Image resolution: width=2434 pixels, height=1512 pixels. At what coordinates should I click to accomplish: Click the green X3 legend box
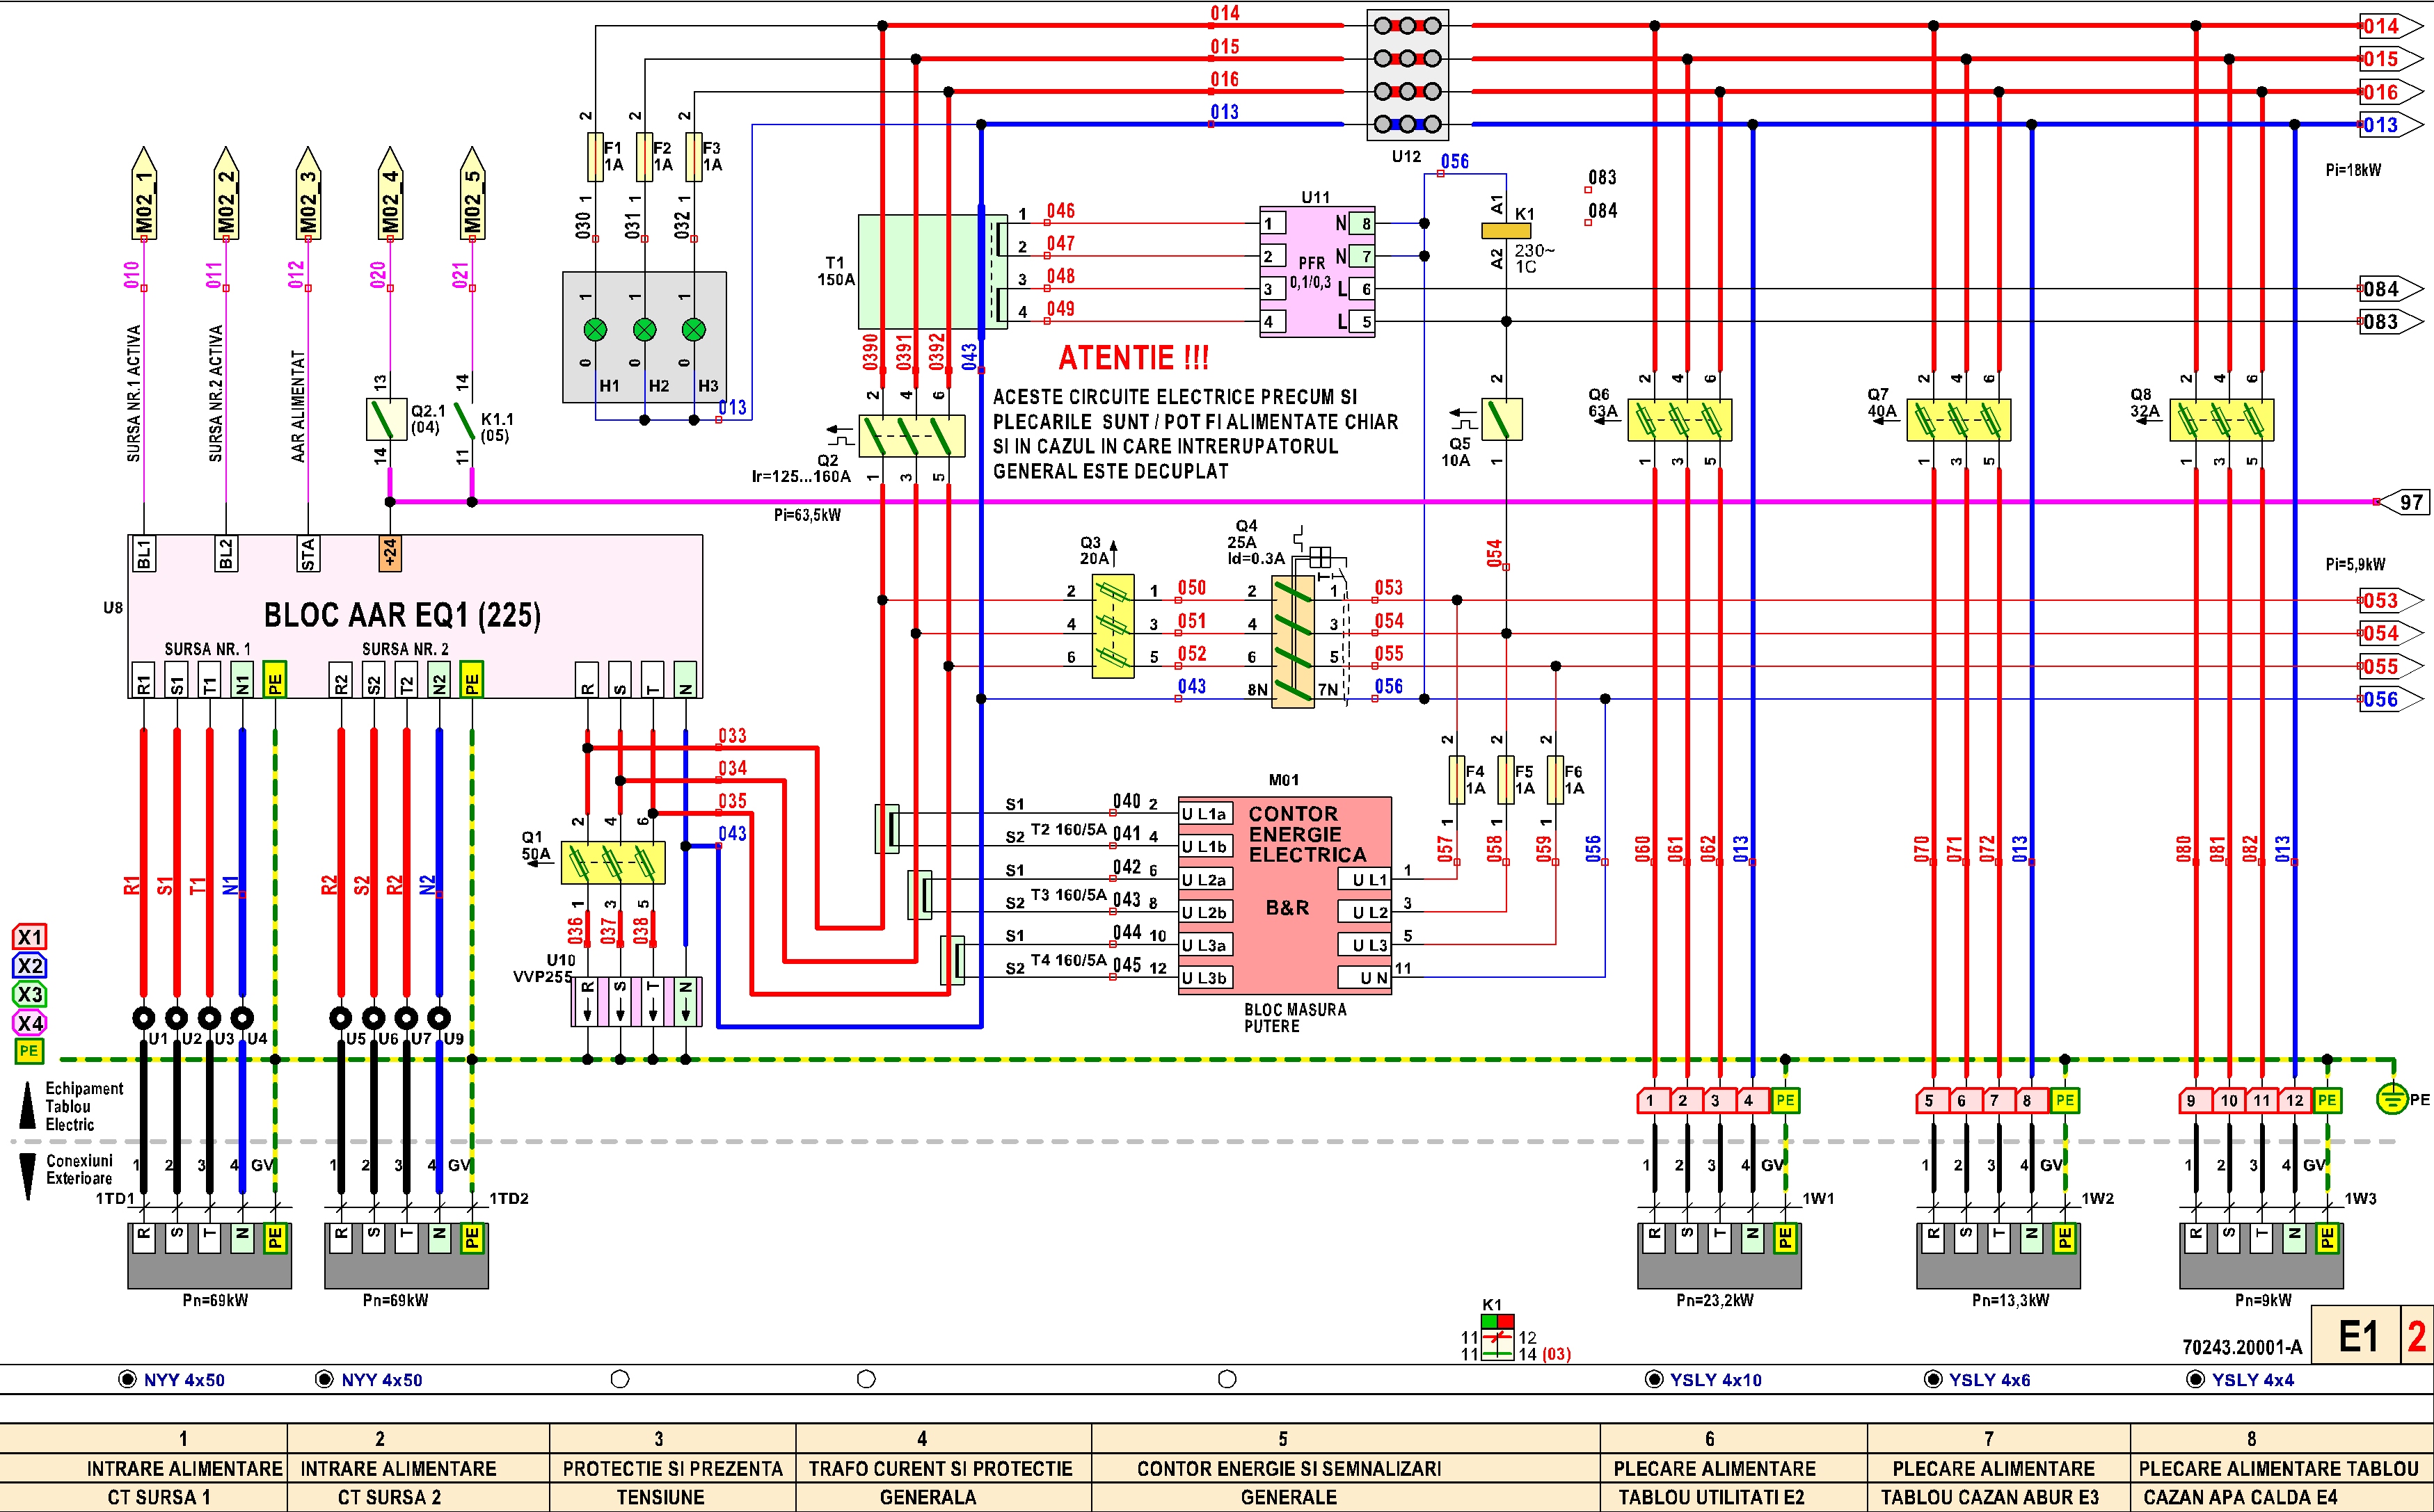click(29, 994)
